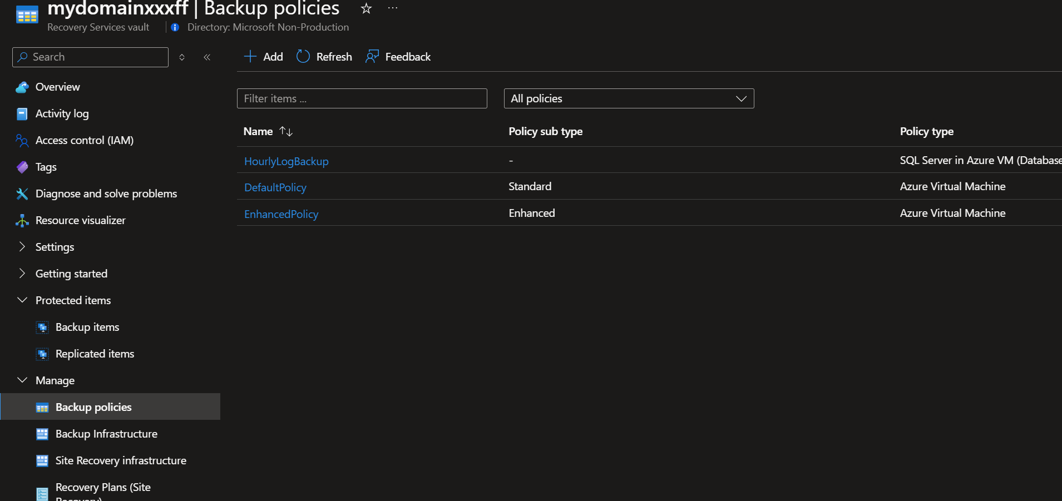The height and width of the screenshot is (501, 1062).
Task: Click the directory info icon
Action: (175, 27)
